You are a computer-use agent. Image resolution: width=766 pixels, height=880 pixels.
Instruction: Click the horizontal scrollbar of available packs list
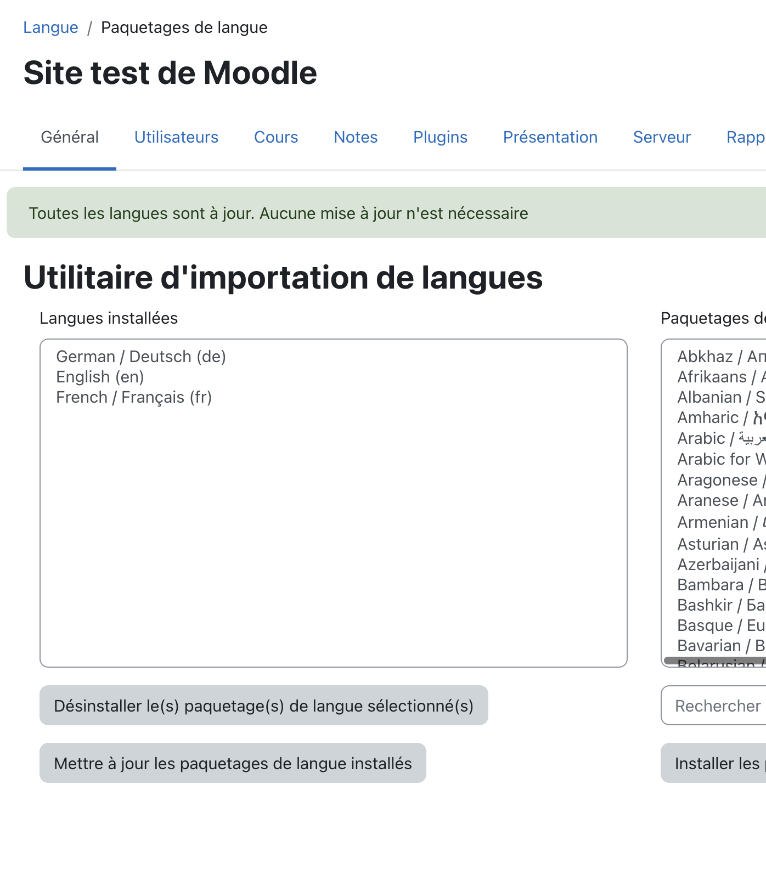click(715, 661)
